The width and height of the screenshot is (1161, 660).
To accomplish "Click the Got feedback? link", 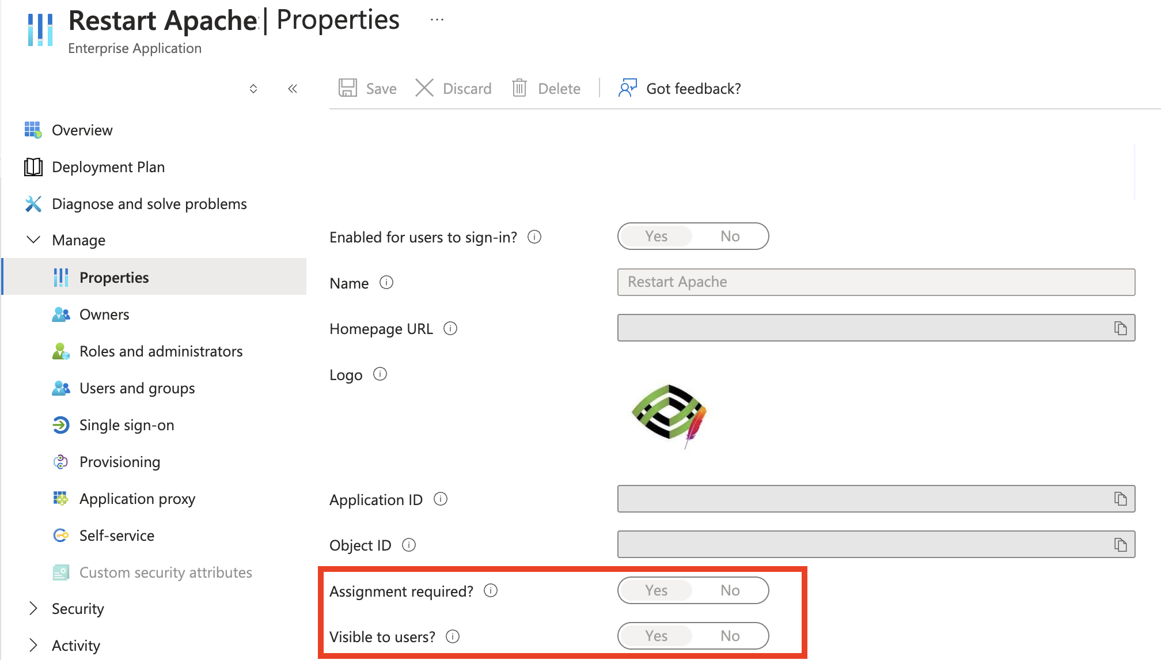I will click(693, 89).
